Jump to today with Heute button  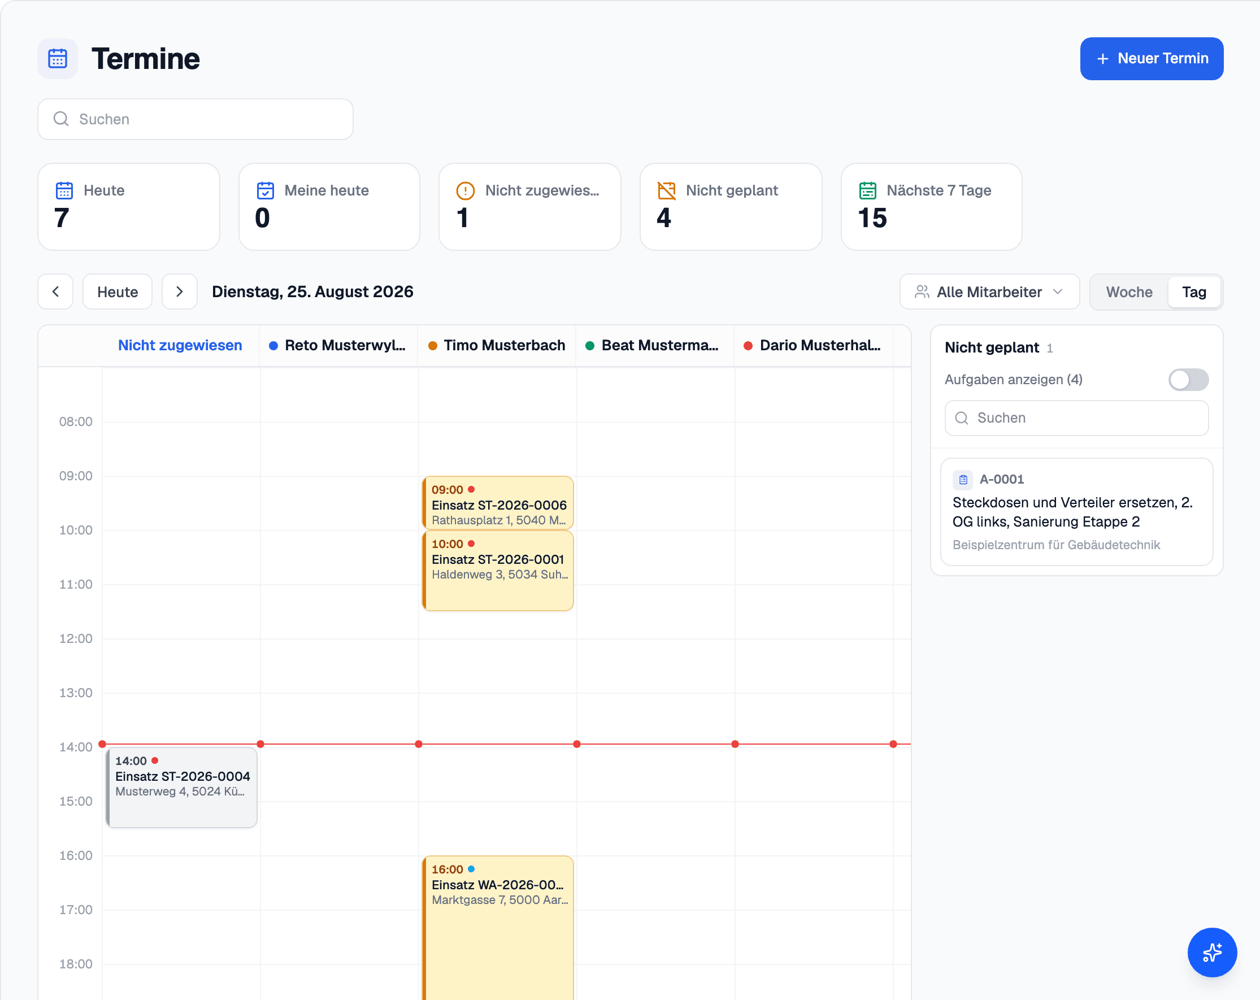pyautogui.click(x=118, y=292)
